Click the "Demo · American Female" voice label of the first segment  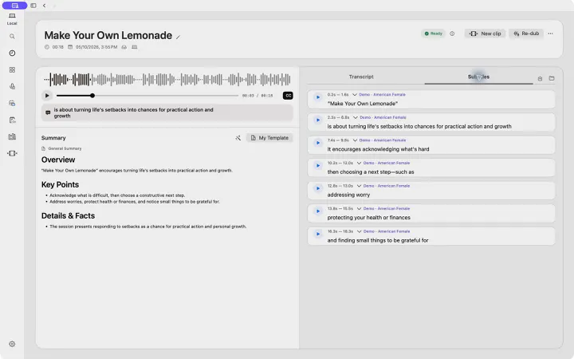point(382,94)
